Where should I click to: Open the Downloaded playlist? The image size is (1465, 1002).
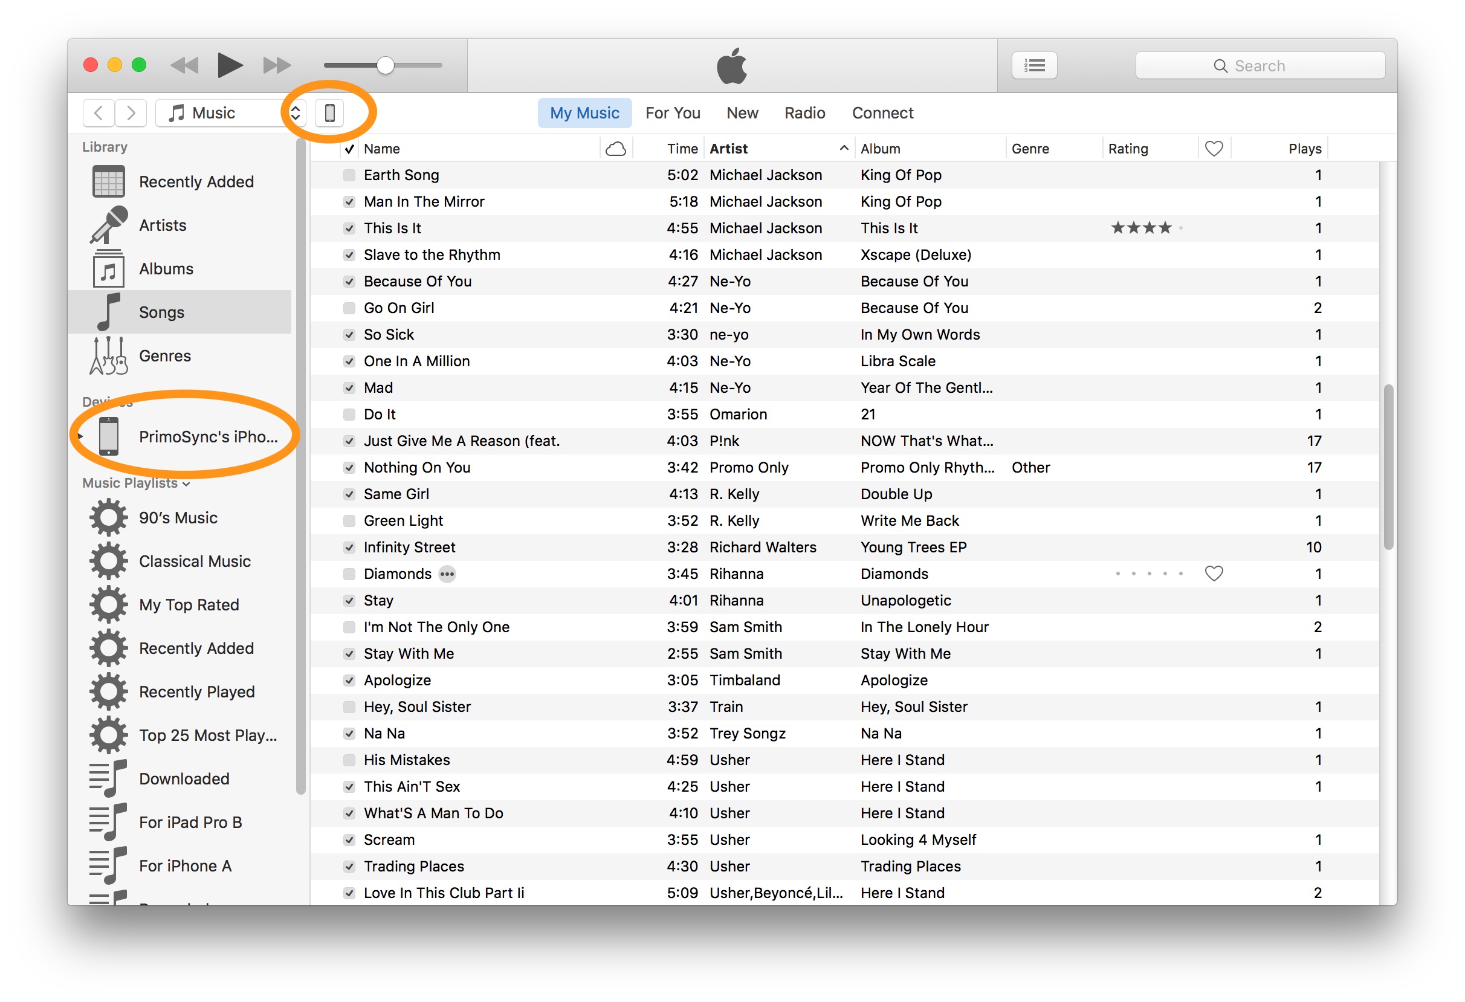[x=179, y=778]
